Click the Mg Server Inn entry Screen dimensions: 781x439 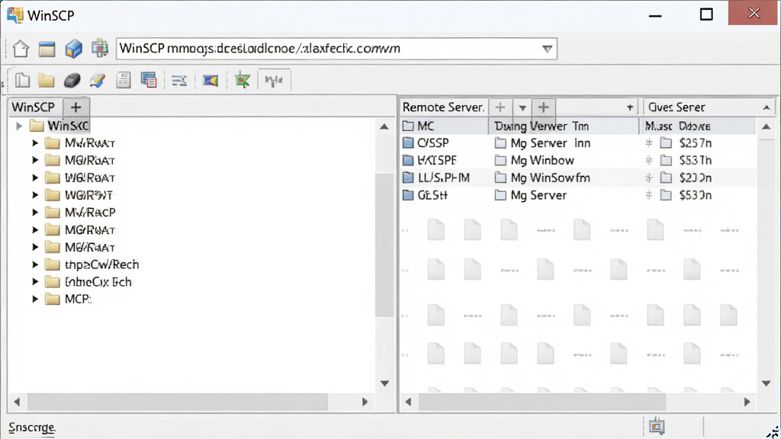(x=551, y=143)
